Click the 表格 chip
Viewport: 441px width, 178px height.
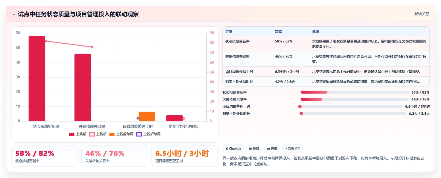[254, 148]
